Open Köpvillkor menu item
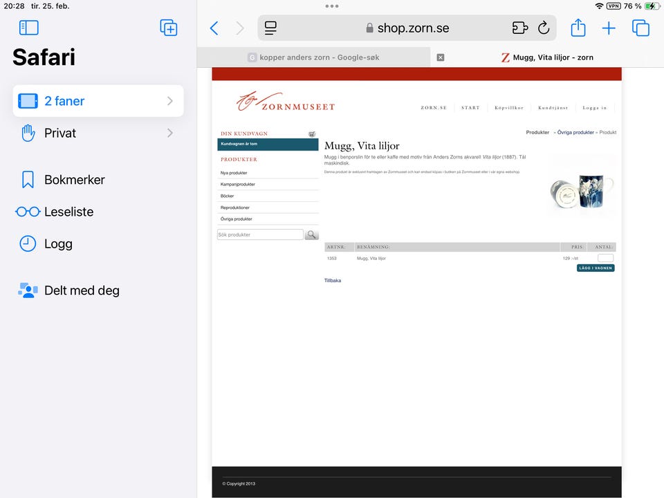The height and width of the screenshot is (498, 664). 509,108
